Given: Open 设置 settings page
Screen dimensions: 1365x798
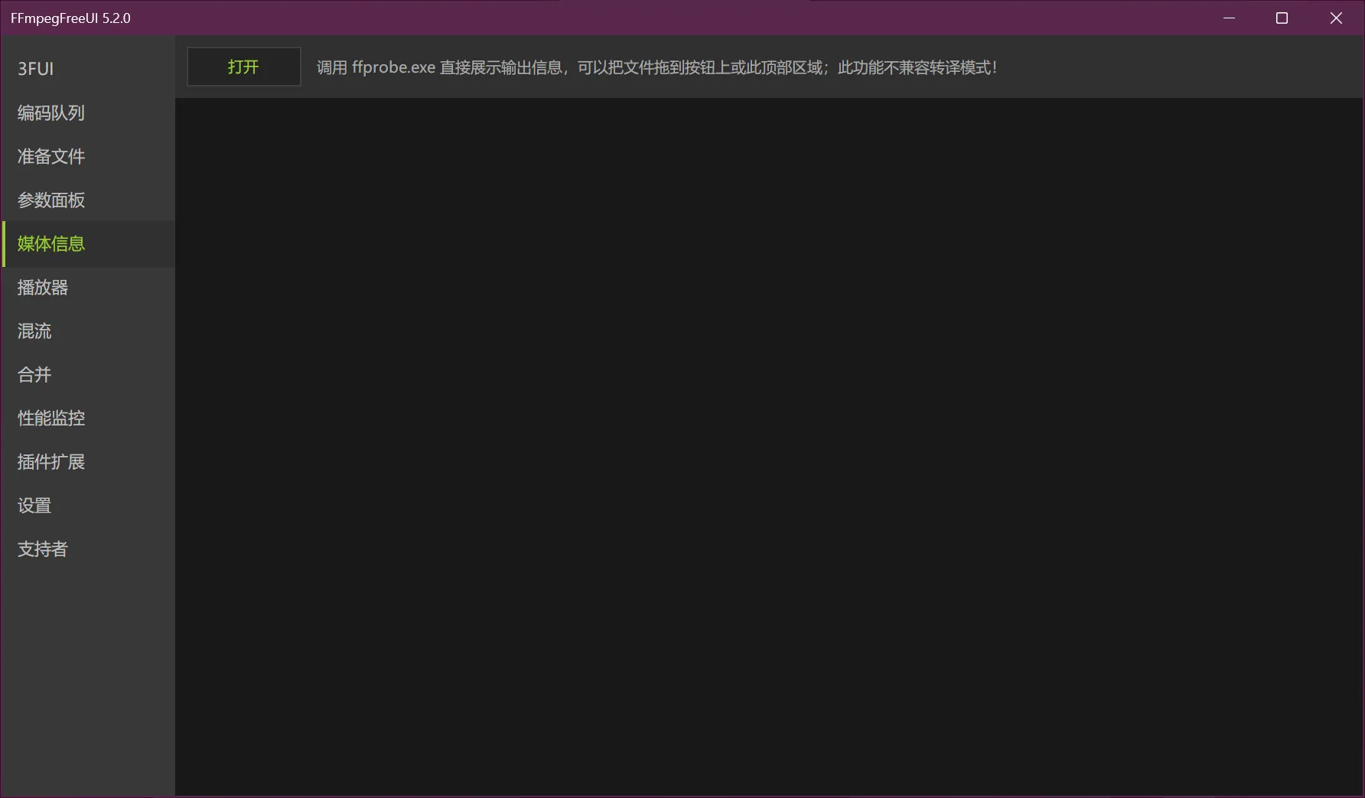Looking at the screenshot, I should 34,506.
